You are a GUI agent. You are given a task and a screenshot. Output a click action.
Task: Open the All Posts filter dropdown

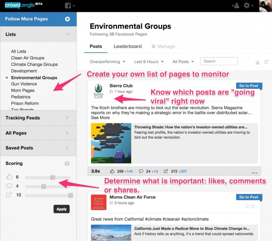pos(183,62)
